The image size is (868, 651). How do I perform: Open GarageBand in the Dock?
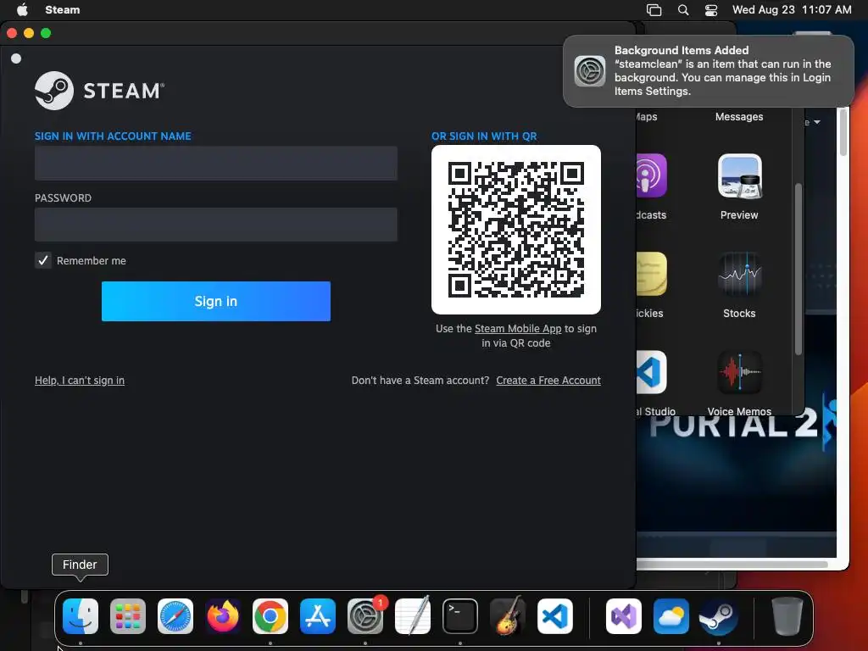[x=508, y=616]
